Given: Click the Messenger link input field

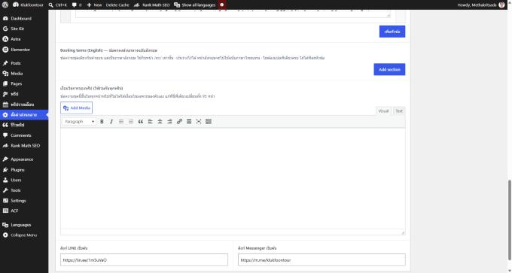Looking at the screenshot, I should click(x=322, y=260).
